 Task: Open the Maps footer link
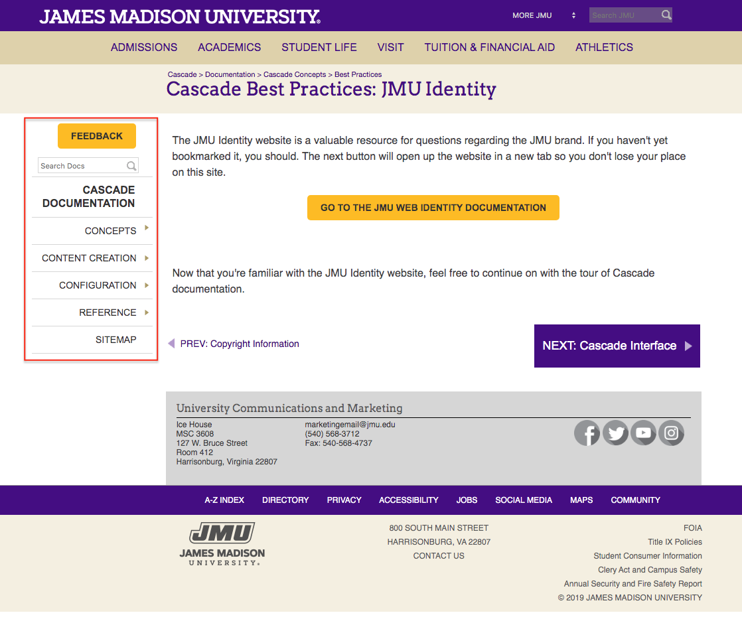click(x=581, y=500)
